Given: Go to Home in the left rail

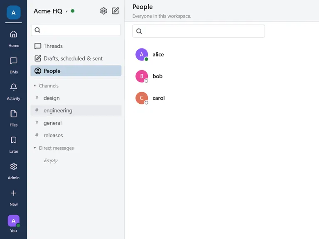Looking at the screenshot, I should [x=13, y=39].
